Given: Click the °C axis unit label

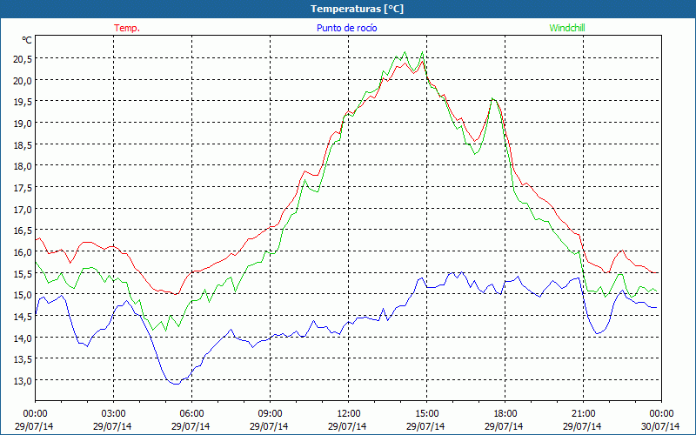Looking at the screenshot, I should tap(27, 40).
